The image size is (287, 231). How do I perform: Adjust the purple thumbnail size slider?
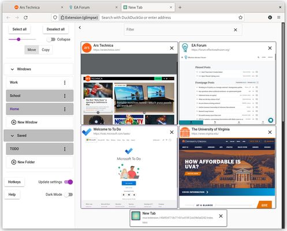(x=18, y=39)
